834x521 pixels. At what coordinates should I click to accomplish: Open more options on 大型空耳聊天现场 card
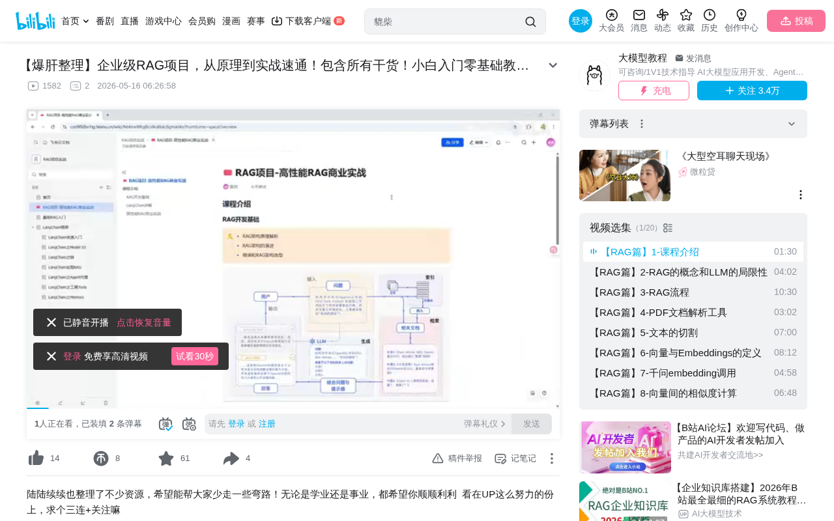[x=801, y=195]
